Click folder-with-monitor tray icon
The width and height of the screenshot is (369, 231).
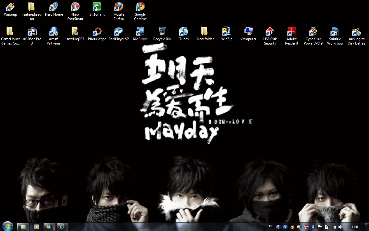coord(299,227)
